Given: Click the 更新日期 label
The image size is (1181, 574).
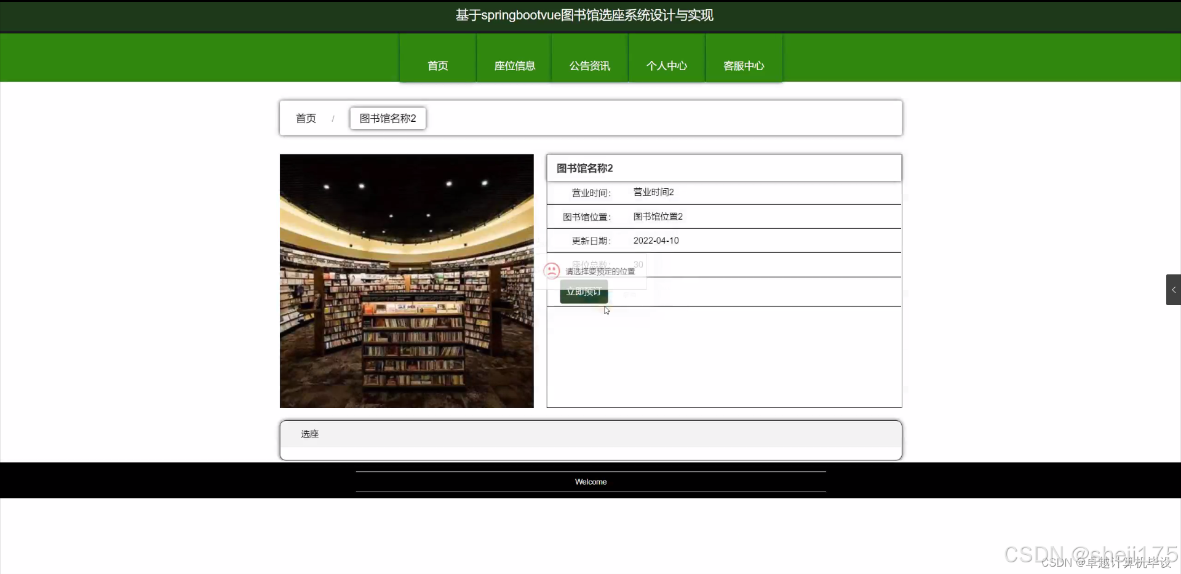Looking at the screenshot, I should pos(591,241).
